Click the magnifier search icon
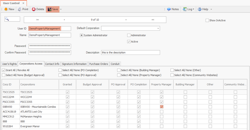This screenshot has width=250, height=130. point(7,19)
